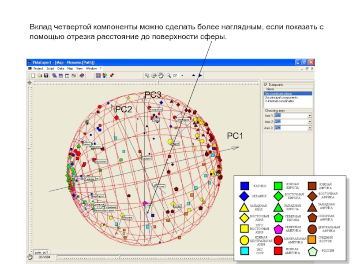Open the Project menu
Viewport: 353px width, 264px height.
38,69
